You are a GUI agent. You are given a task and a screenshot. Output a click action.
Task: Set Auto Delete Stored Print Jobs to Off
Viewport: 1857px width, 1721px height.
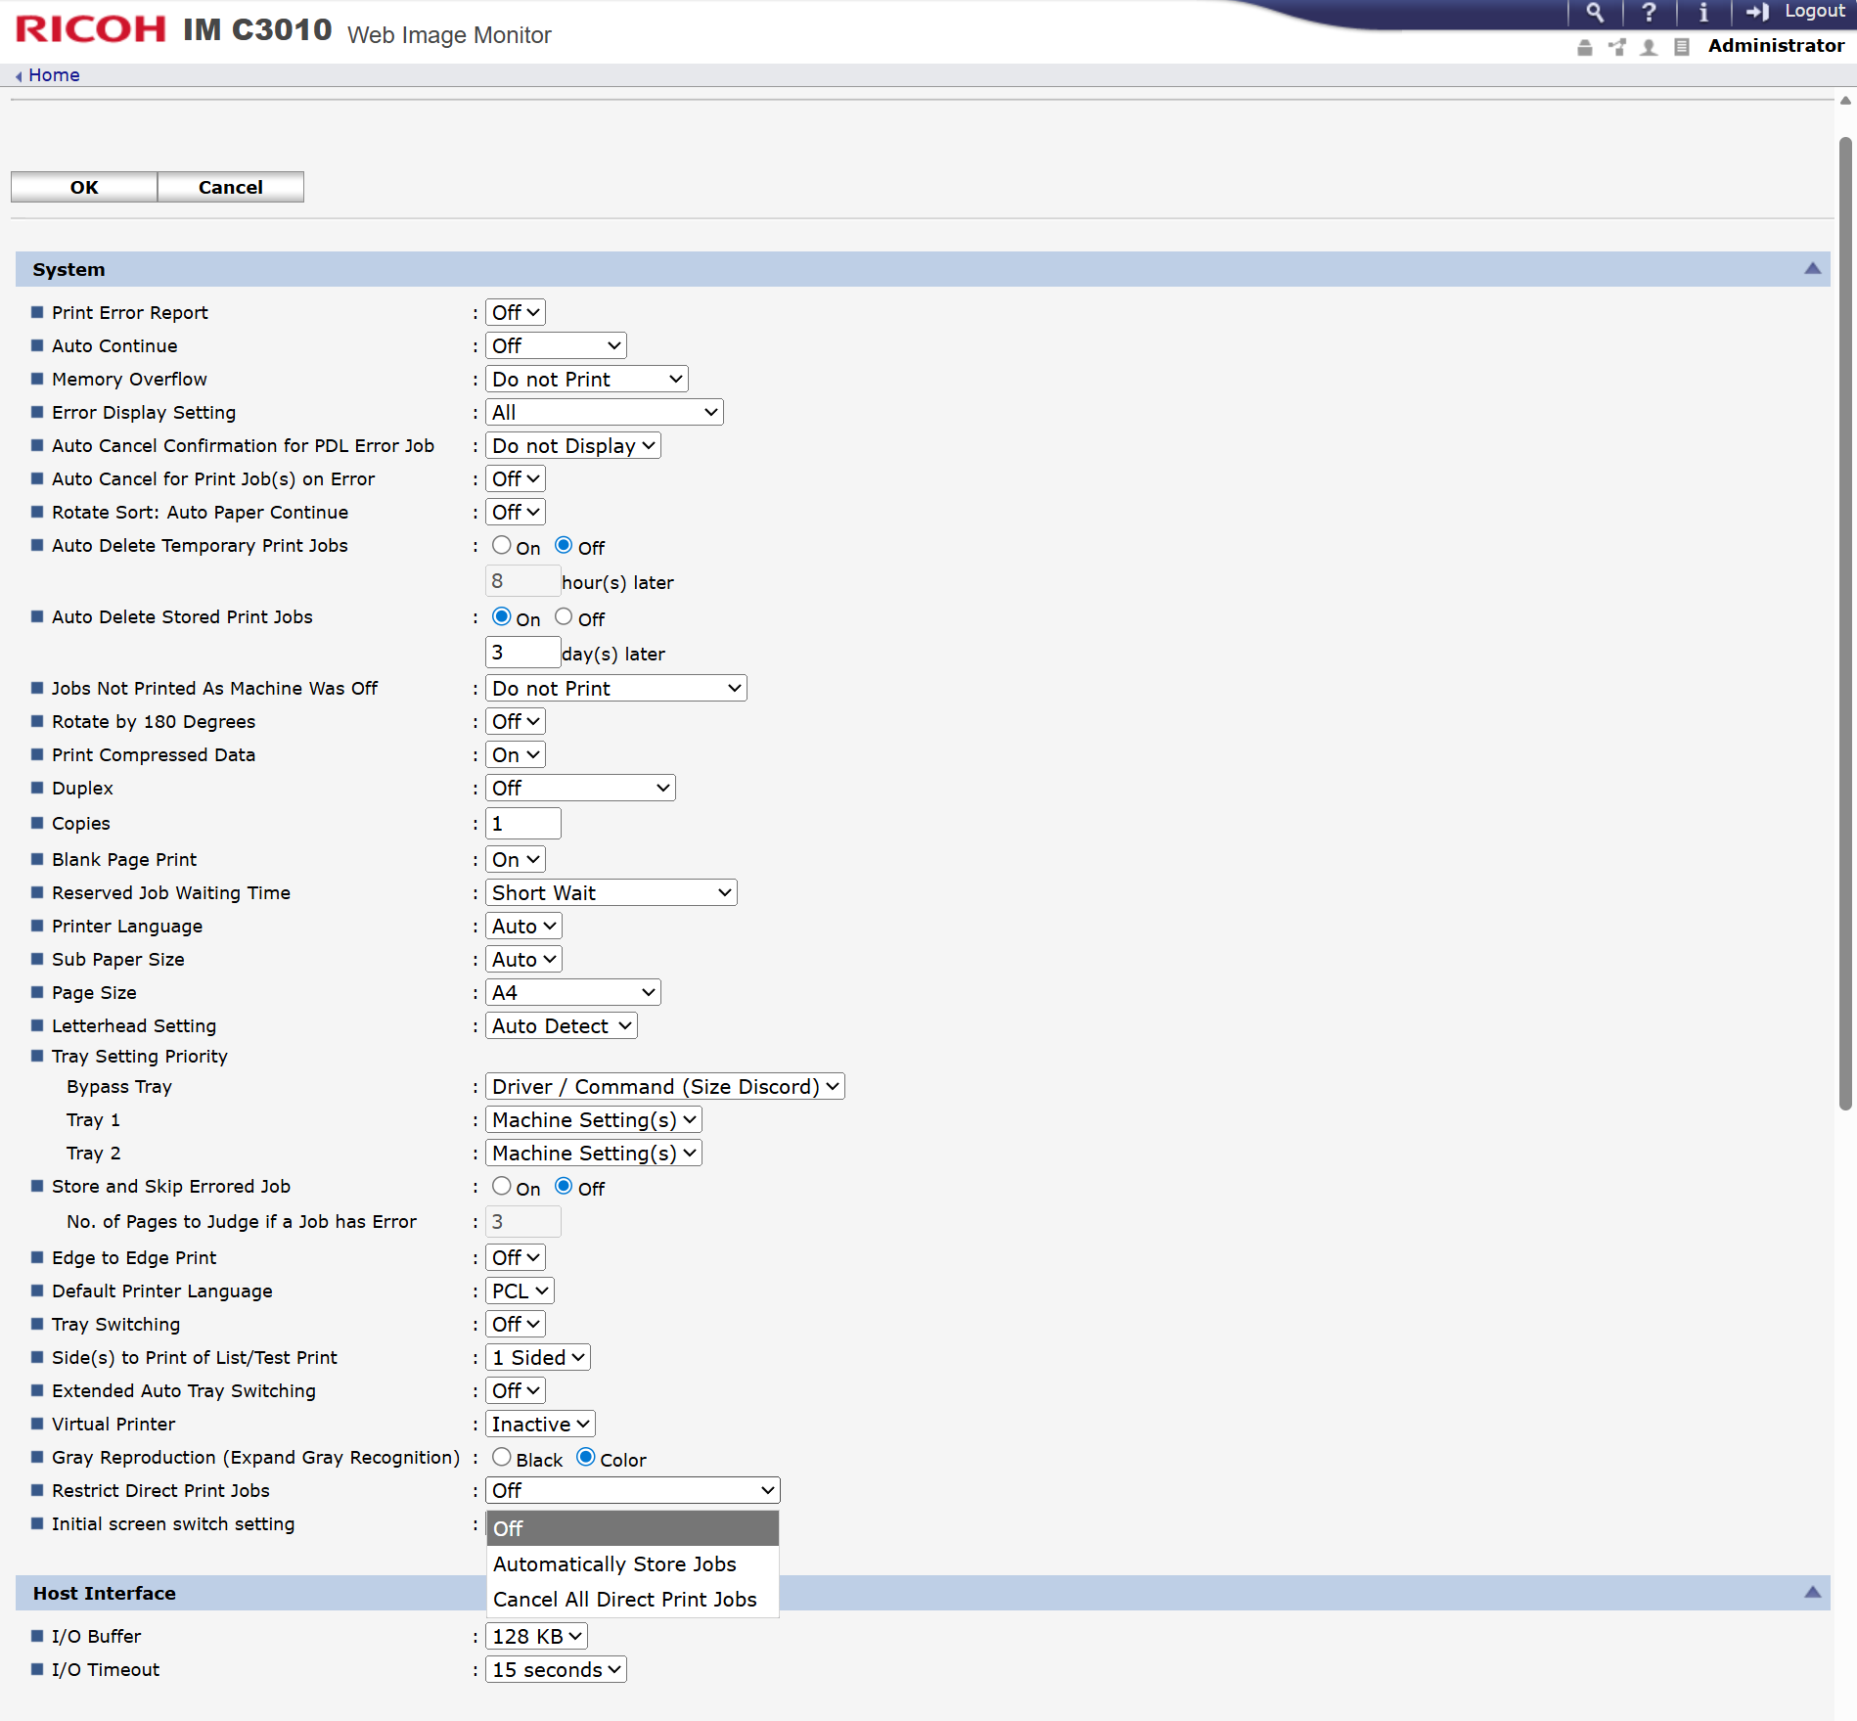coord(564,616)
